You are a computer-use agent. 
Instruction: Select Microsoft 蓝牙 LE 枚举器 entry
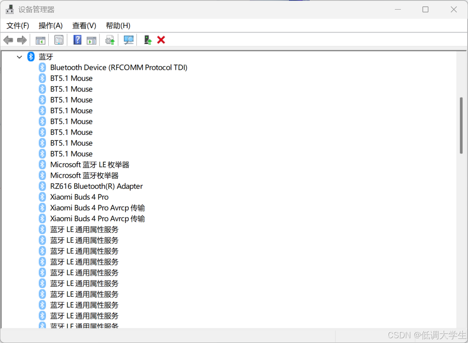90,164
